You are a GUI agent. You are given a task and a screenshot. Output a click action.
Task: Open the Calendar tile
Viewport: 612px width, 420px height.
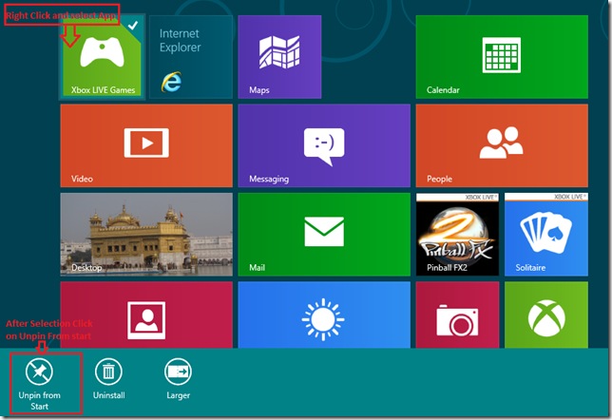(502, 57)
